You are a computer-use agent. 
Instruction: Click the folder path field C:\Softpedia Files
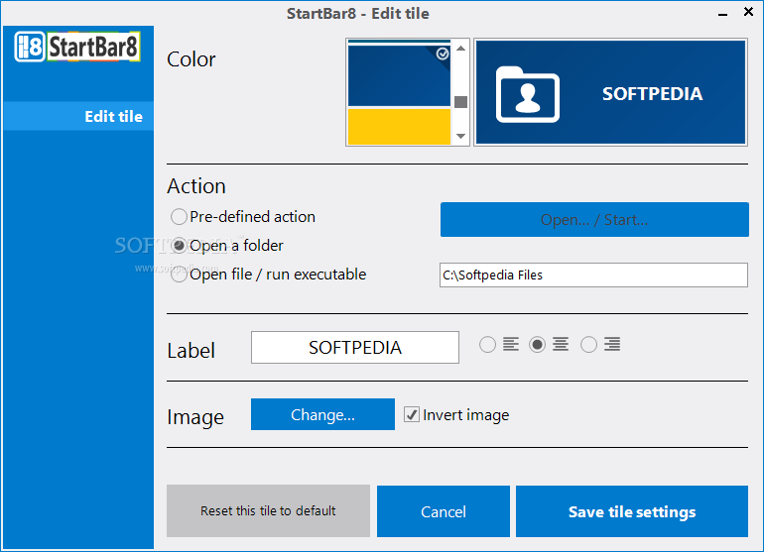[x=593, y=276]
